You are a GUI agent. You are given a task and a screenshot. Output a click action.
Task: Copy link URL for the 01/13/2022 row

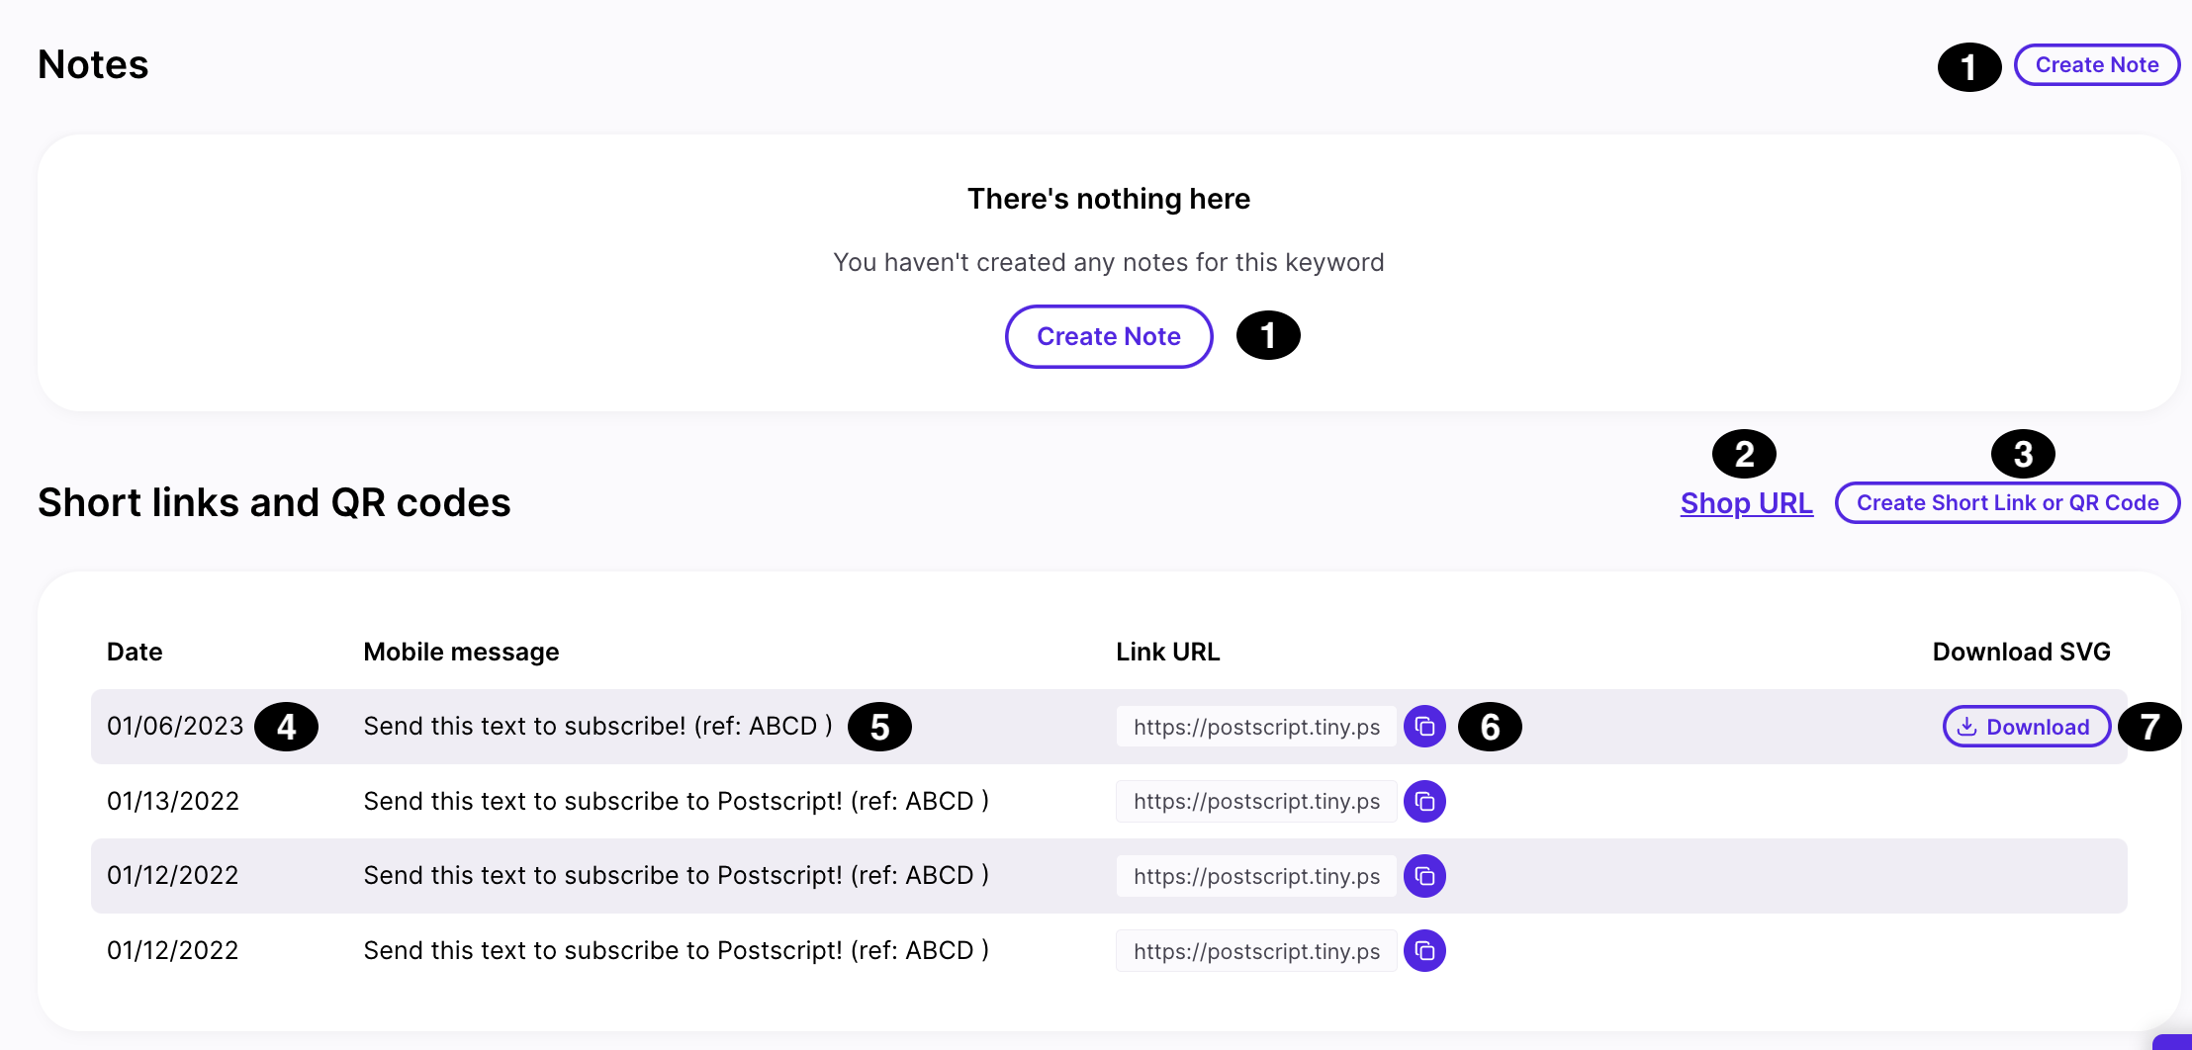click(x=1424, y=801)
